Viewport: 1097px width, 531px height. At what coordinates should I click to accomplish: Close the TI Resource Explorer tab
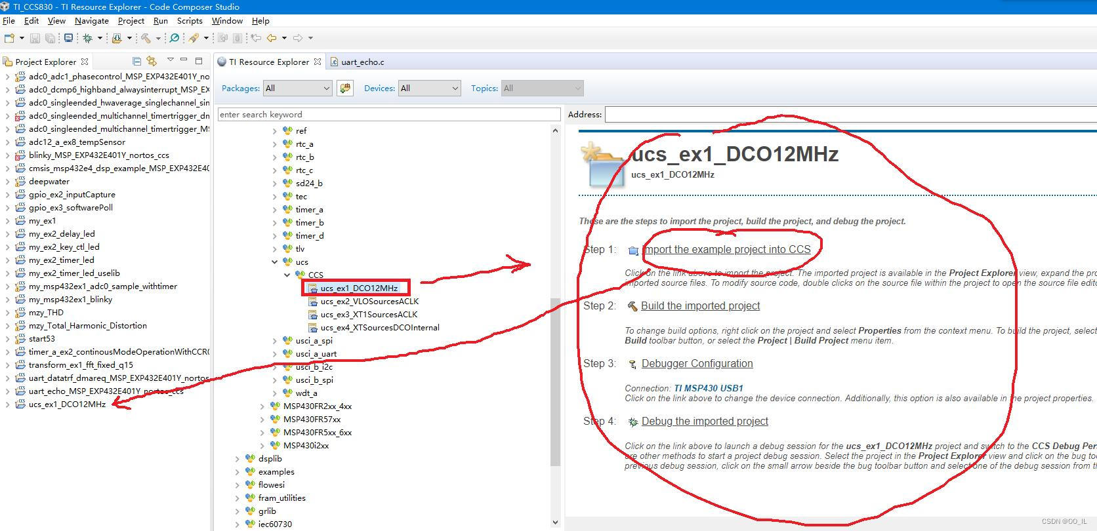coord(318,62)
